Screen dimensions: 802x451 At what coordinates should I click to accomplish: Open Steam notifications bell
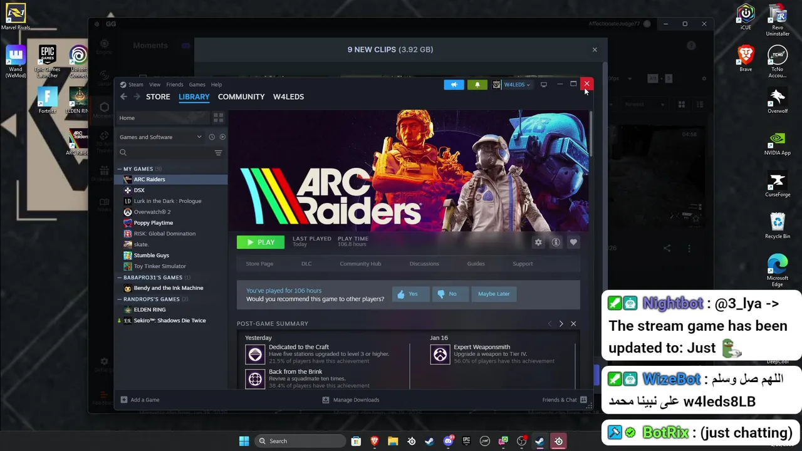pyautogui.click(x=477, y=85)
